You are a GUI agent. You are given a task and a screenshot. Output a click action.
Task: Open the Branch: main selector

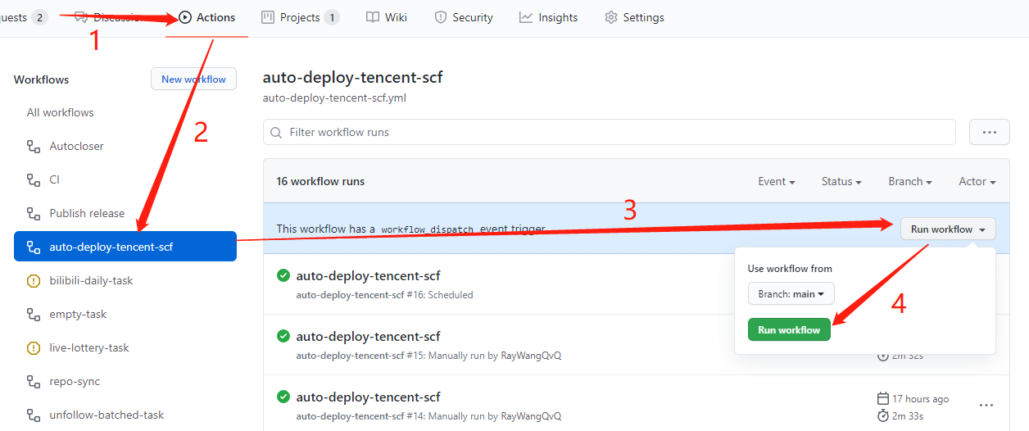coord(791,294)
